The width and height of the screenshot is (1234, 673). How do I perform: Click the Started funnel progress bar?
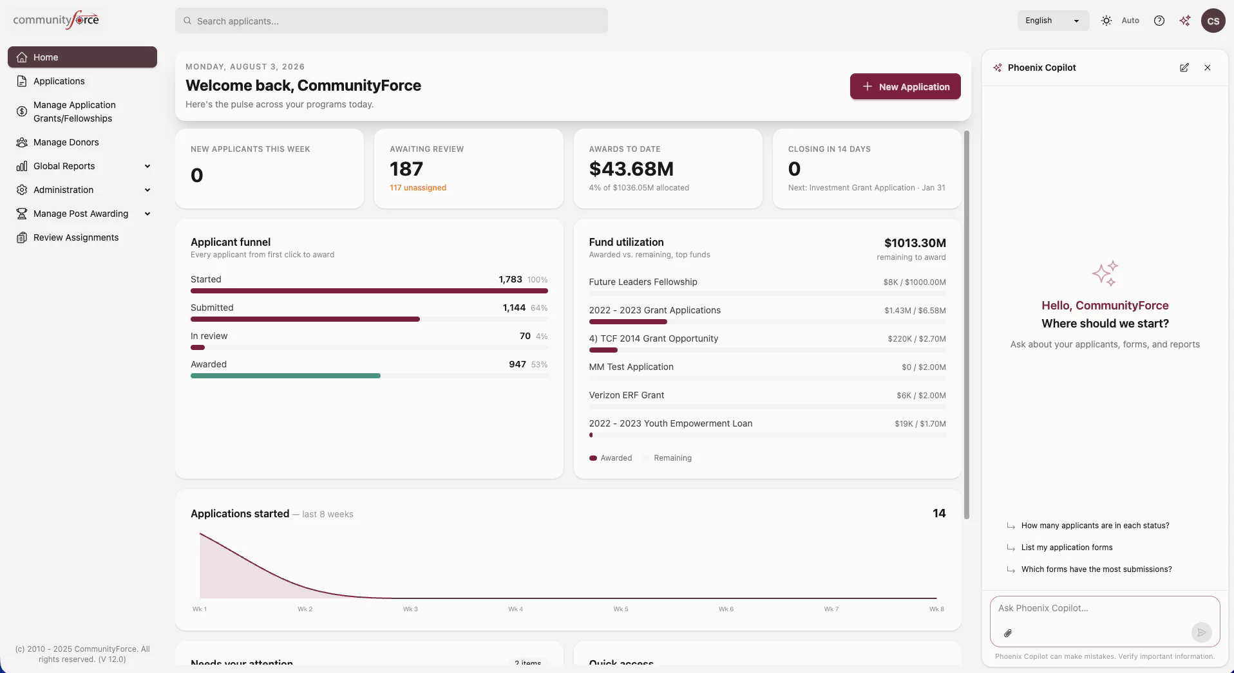(369, 291)
